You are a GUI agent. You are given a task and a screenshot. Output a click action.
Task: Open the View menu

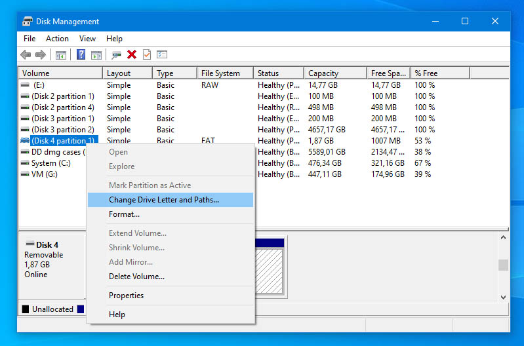(87, 39)
